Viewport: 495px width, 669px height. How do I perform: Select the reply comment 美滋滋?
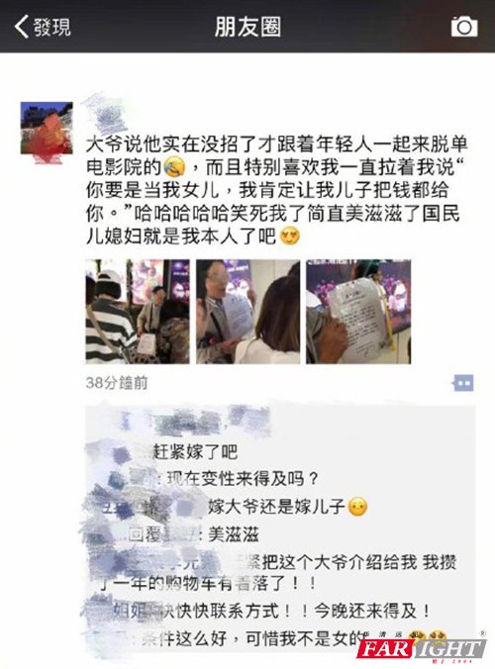tap(234, 534)
